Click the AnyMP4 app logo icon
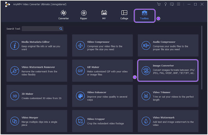Viewport: 208px width, 135px height. tap(7, 5)
